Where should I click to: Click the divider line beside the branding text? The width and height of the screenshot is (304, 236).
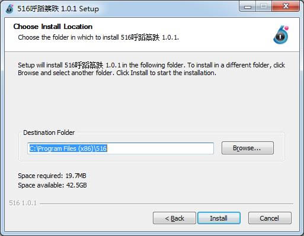click(167, 203)
